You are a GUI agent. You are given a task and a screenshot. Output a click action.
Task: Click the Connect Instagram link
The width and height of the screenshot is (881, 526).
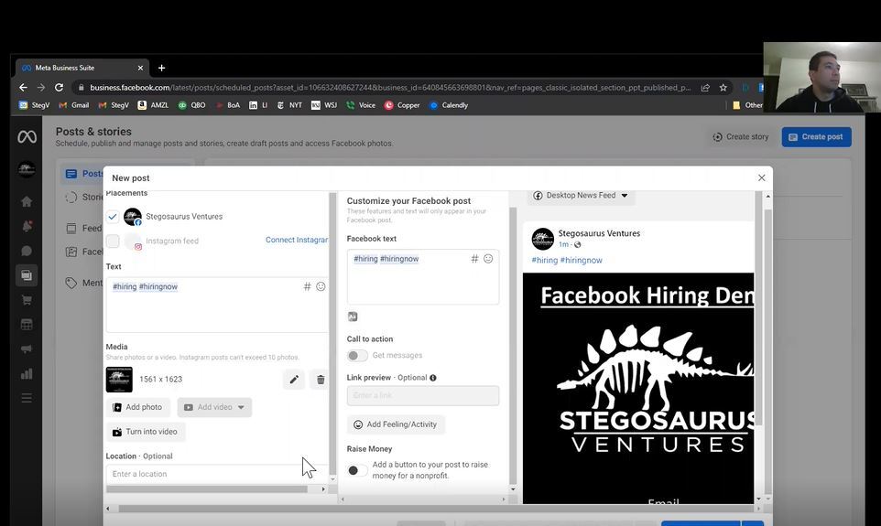pos(297,240)
